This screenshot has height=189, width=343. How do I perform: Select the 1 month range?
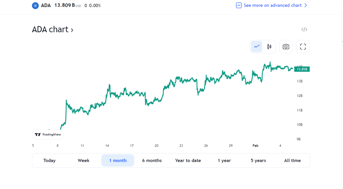point(118,160)
